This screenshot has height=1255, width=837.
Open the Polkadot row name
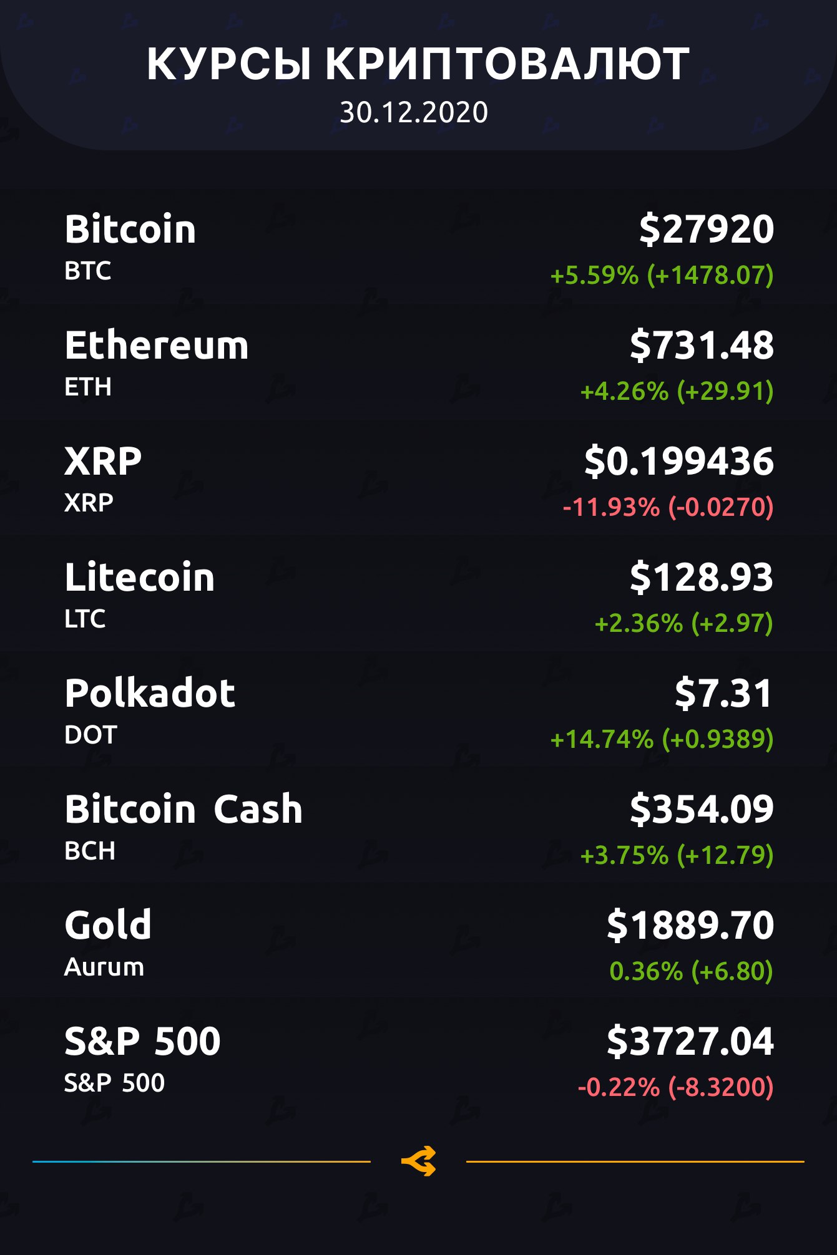point(150,693)
